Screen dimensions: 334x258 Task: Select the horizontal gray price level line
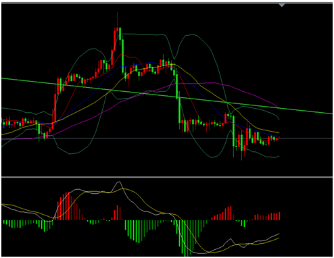click(x=167, y=138)
